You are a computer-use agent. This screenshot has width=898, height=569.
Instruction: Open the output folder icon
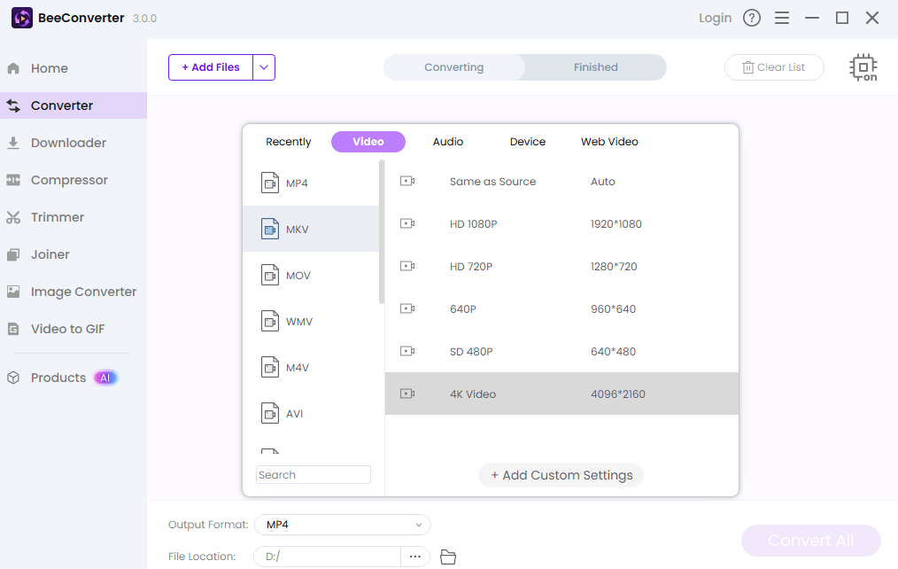pos(448,557)
